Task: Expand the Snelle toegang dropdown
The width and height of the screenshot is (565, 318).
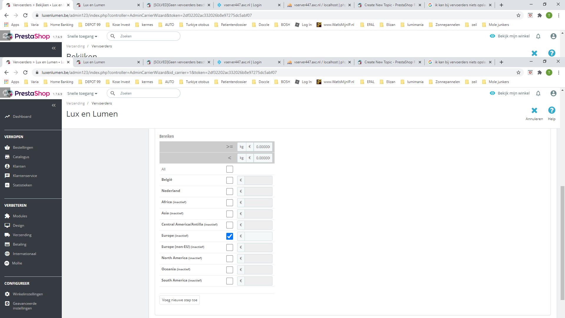Action: click(82, 94)
